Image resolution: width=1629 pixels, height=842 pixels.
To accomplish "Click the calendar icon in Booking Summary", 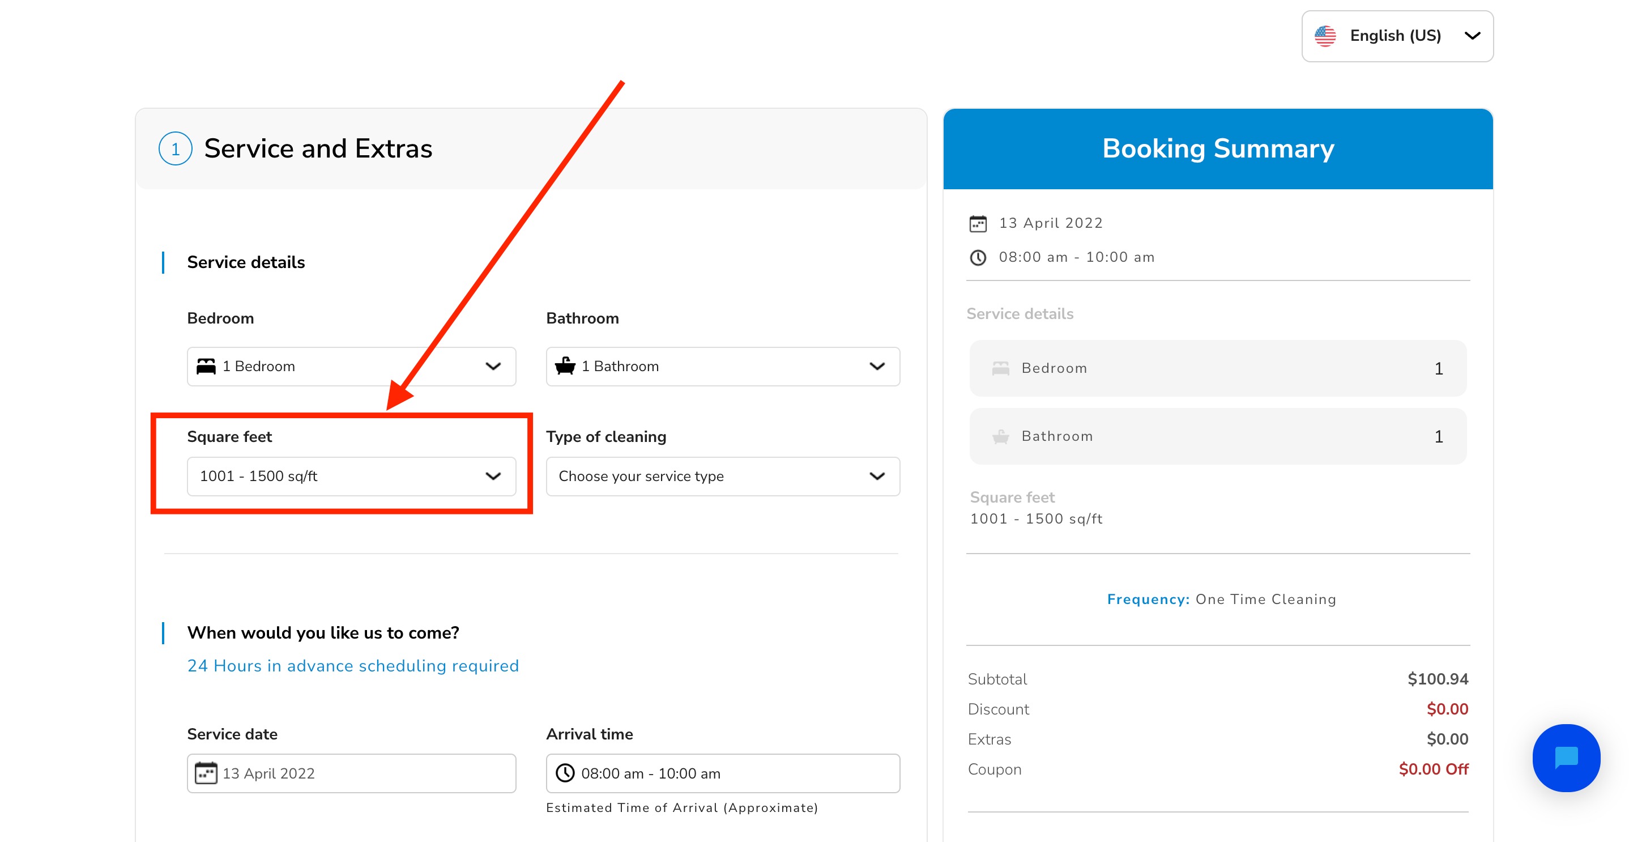I will point(978,223).
